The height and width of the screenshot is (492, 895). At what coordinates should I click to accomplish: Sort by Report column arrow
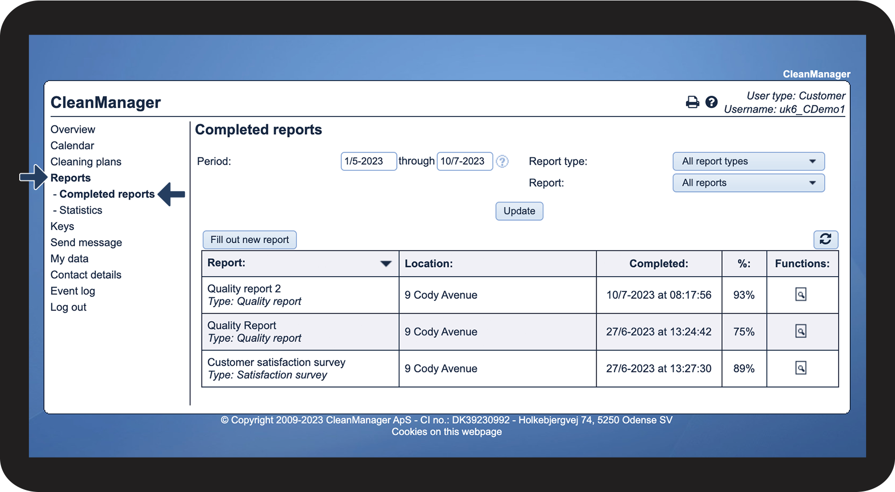(x=385, y=263)
